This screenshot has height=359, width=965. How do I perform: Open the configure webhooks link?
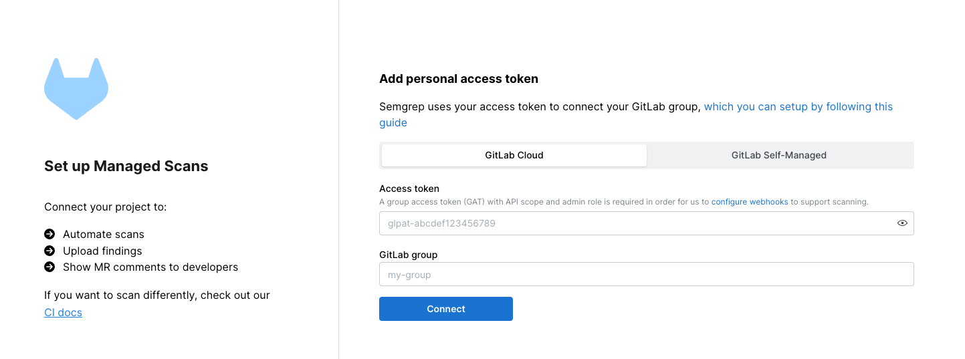pos(750,201)
